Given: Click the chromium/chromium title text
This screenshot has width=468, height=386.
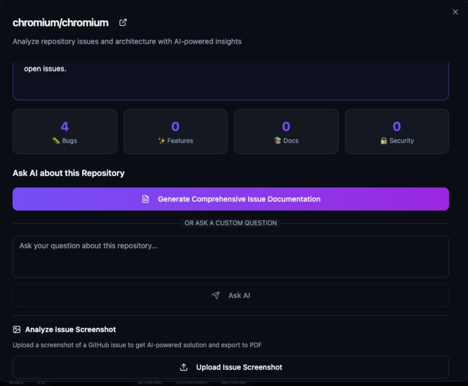Looking at the screenshot, I should pyautogui.click(x=61, y=23).
